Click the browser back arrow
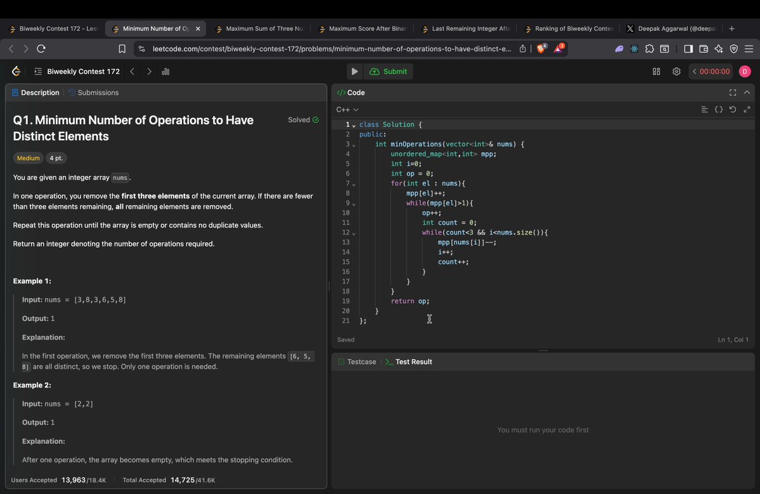 click(x=11, y=48)
